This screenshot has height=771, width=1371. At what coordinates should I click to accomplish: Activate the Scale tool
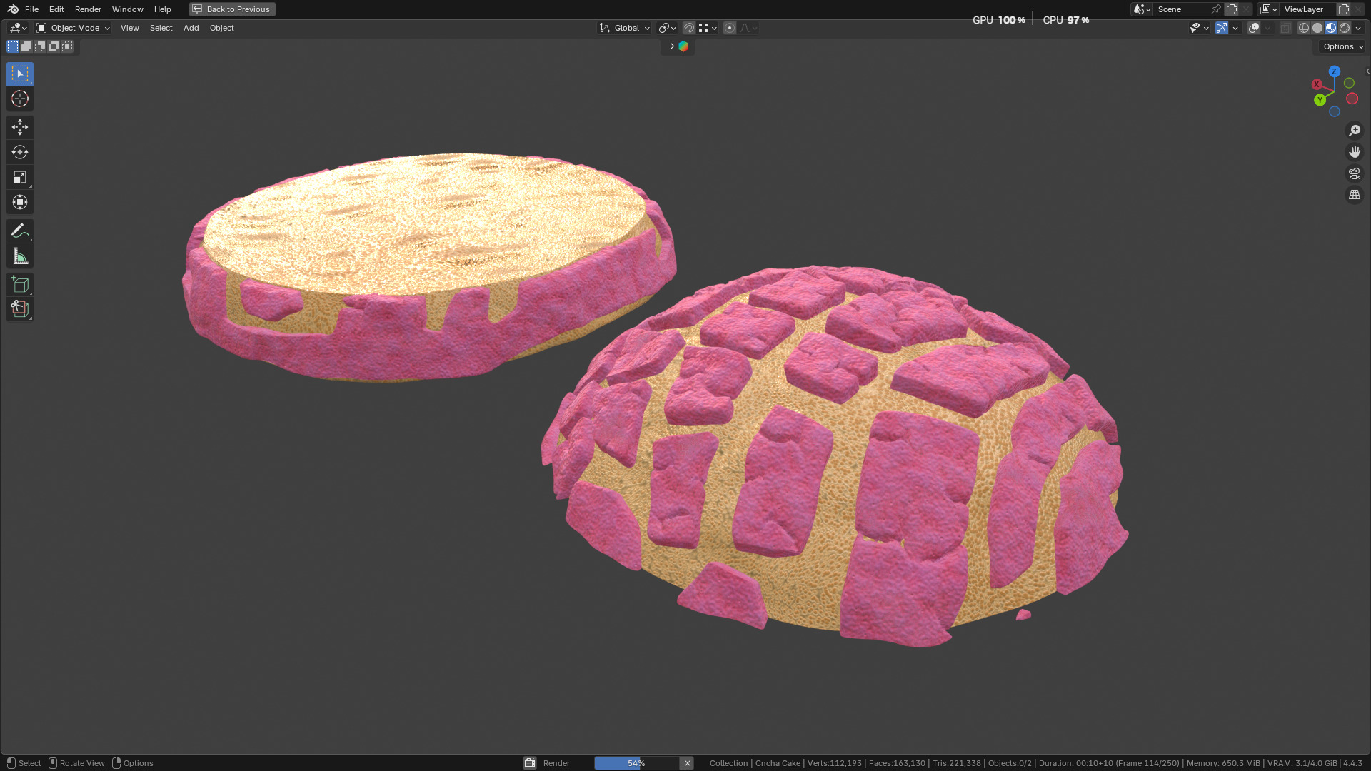pyautogui.click(x=20, y=177)
